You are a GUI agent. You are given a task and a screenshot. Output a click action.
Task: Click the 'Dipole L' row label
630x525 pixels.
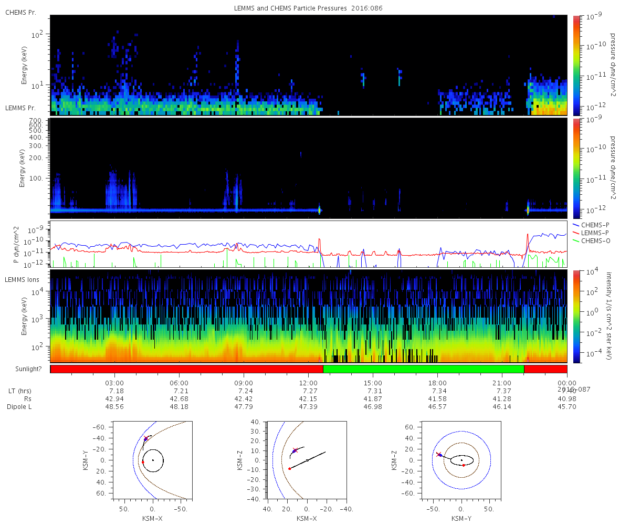pyautogui.click(x=19, y=407)
